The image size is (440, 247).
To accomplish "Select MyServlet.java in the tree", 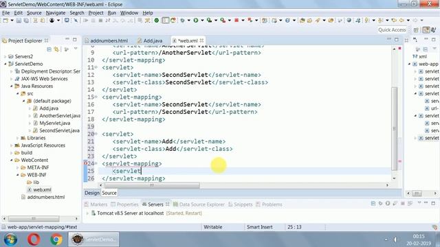I will pos(52,123).
